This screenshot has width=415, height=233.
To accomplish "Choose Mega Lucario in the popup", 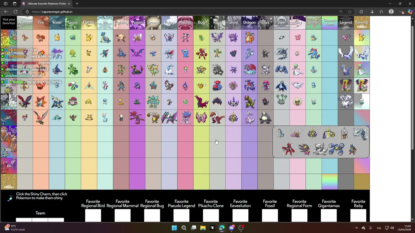I will click(352, 150).
